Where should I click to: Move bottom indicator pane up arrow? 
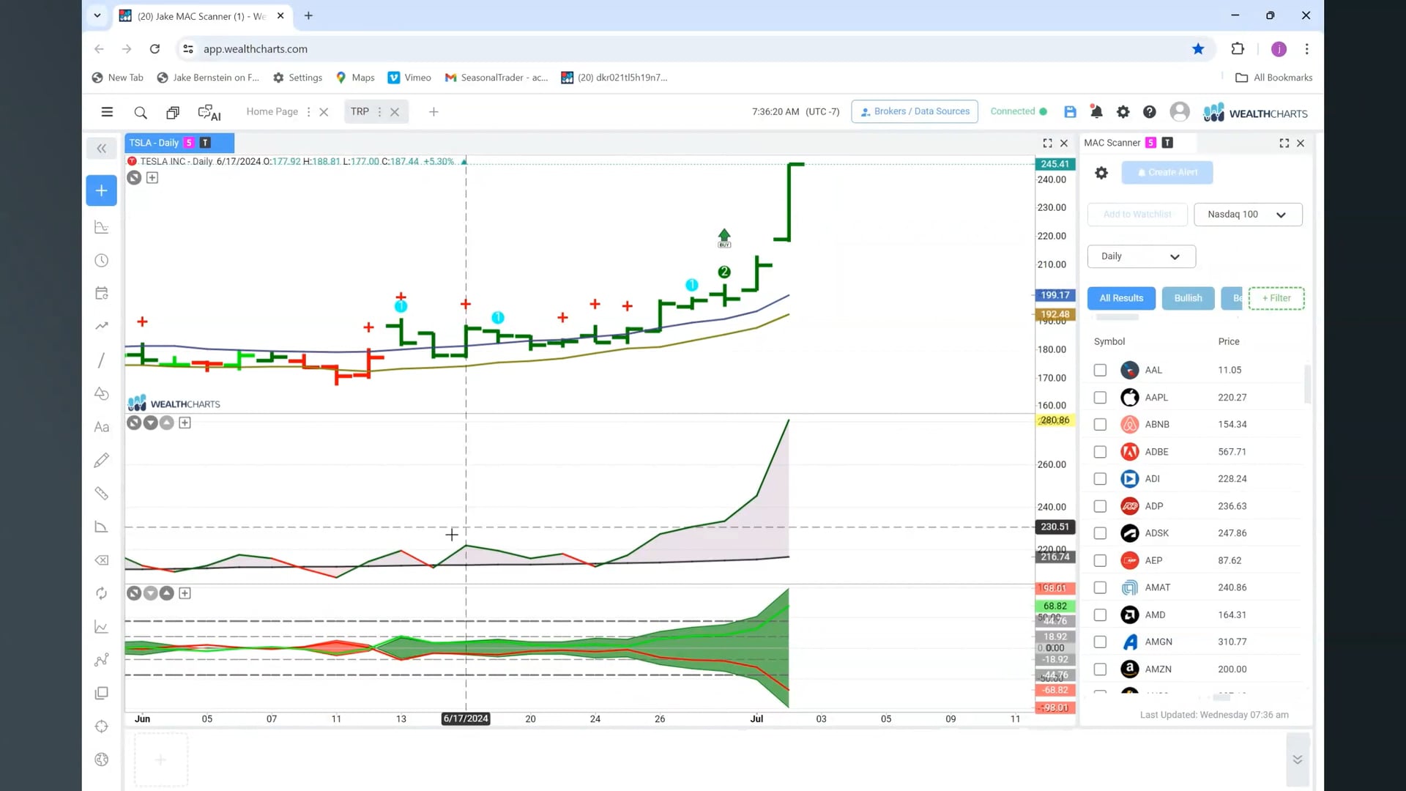coord(167,593)
